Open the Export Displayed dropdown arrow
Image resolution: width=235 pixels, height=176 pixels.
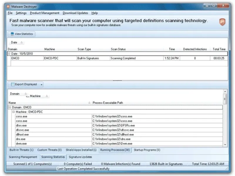(x=41, y=84)
